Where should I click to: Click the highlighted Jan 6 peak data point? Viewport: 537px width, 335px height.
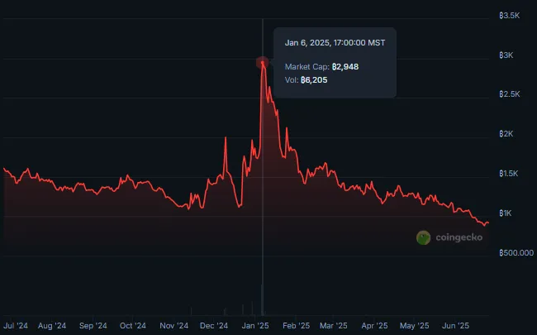click(x=263, y=63)
